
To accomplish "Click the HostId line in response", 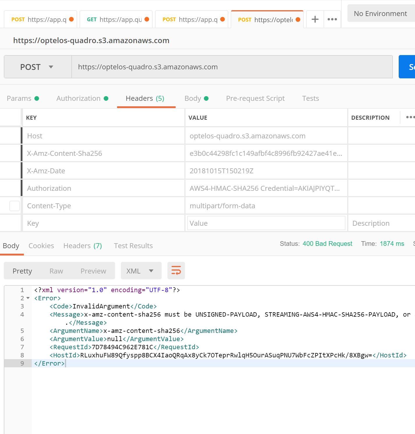I will click(228, 355).
